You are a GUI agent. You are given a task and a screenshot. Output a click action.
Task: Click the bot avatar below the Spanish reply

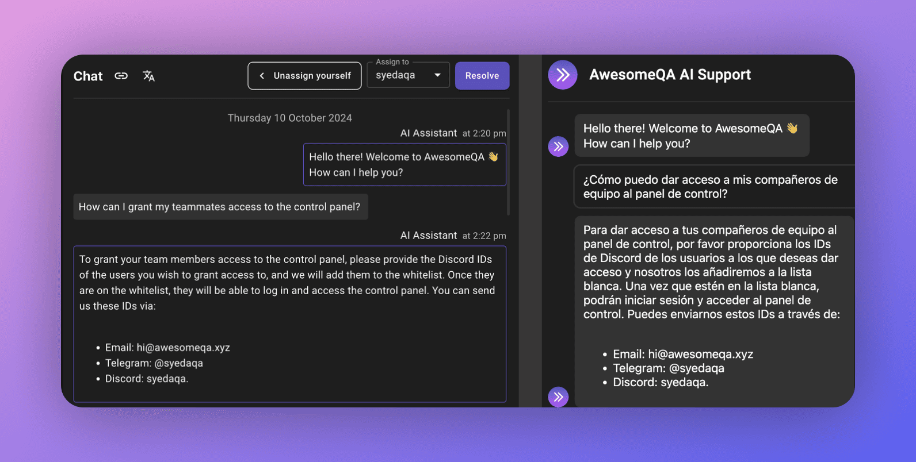click(x=558, y=396)
